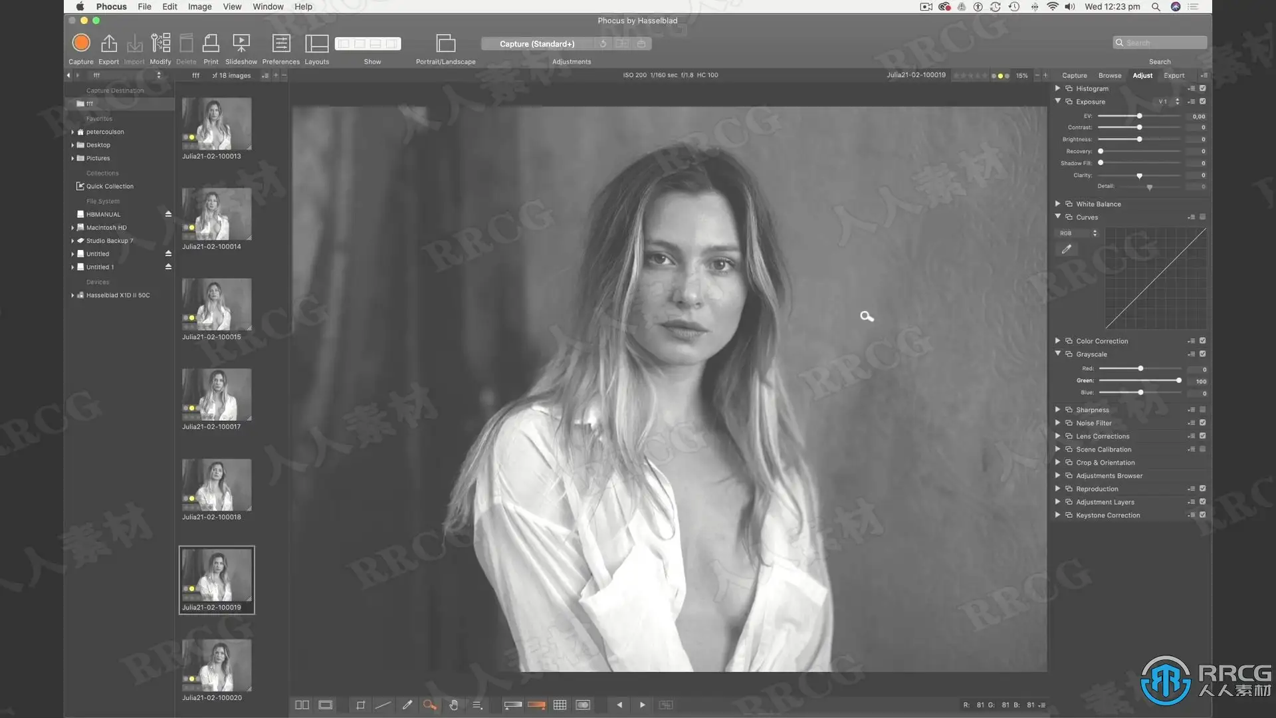This screenshot has height=718, width=1276.
Task: Click the Green grayscale slider handle
Action: (x=1179, y=381)
